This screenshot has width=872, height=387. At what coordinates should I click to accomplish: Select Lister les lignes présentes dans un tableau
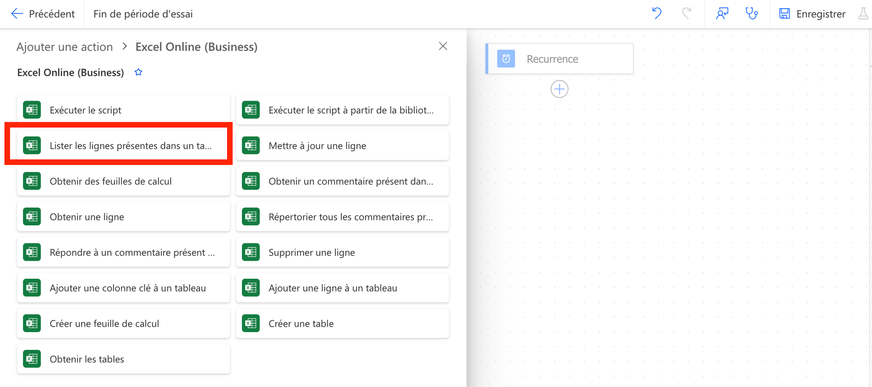pyautogui.click(x=123, y=145)
